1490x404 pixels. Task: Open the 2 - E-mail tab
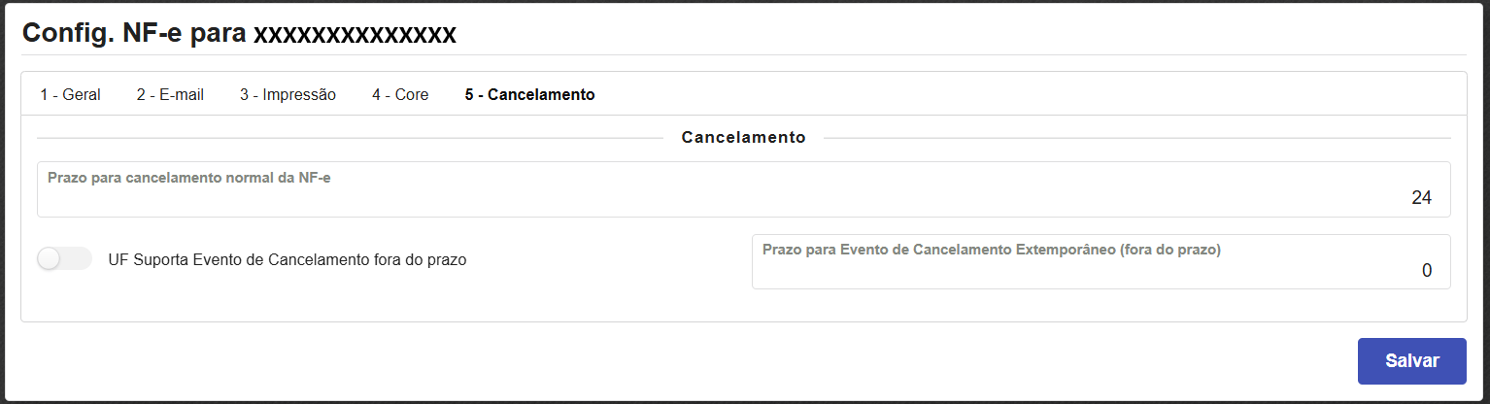pos(170,95)
